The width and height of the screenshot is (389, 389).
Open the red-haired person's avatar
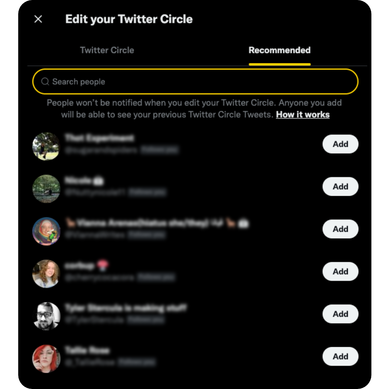46,359
